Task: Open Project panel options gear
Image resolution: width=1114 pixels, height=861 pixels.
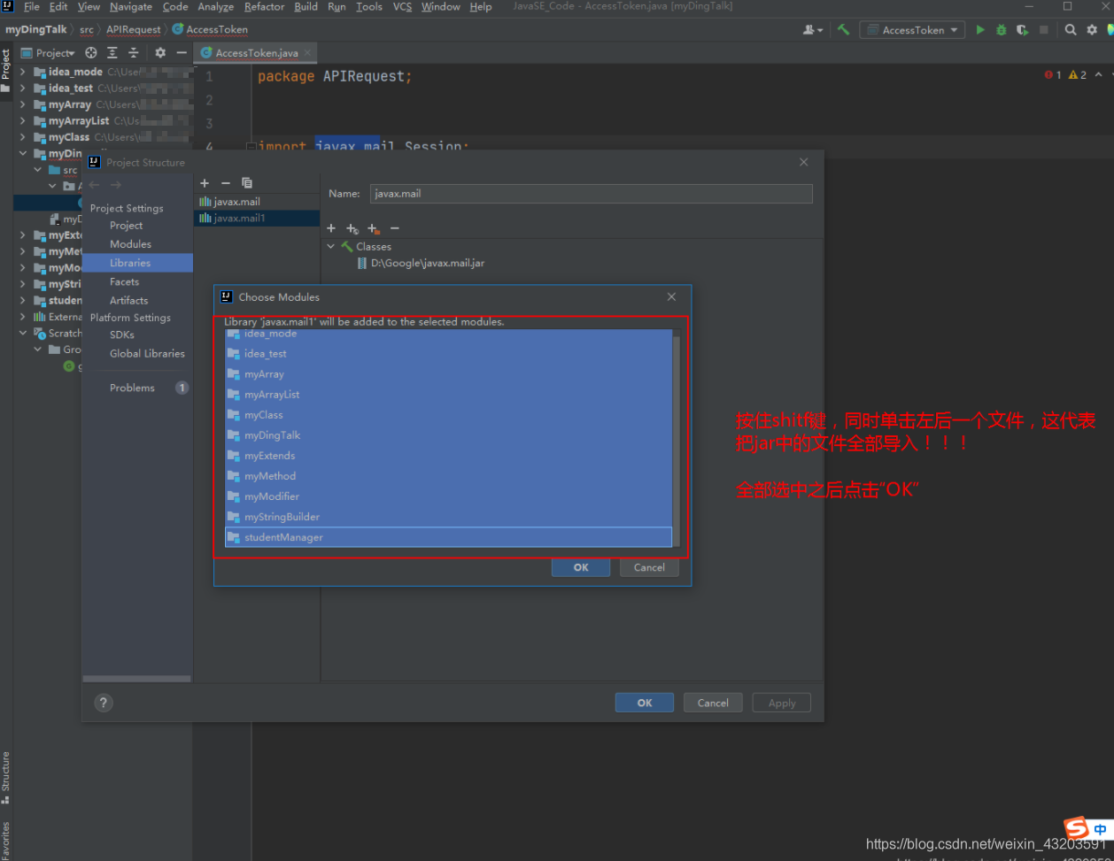Action: coord(160,53)
